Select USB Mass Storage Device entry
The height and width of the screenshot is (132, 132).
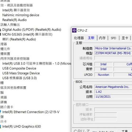pos(21,73)
